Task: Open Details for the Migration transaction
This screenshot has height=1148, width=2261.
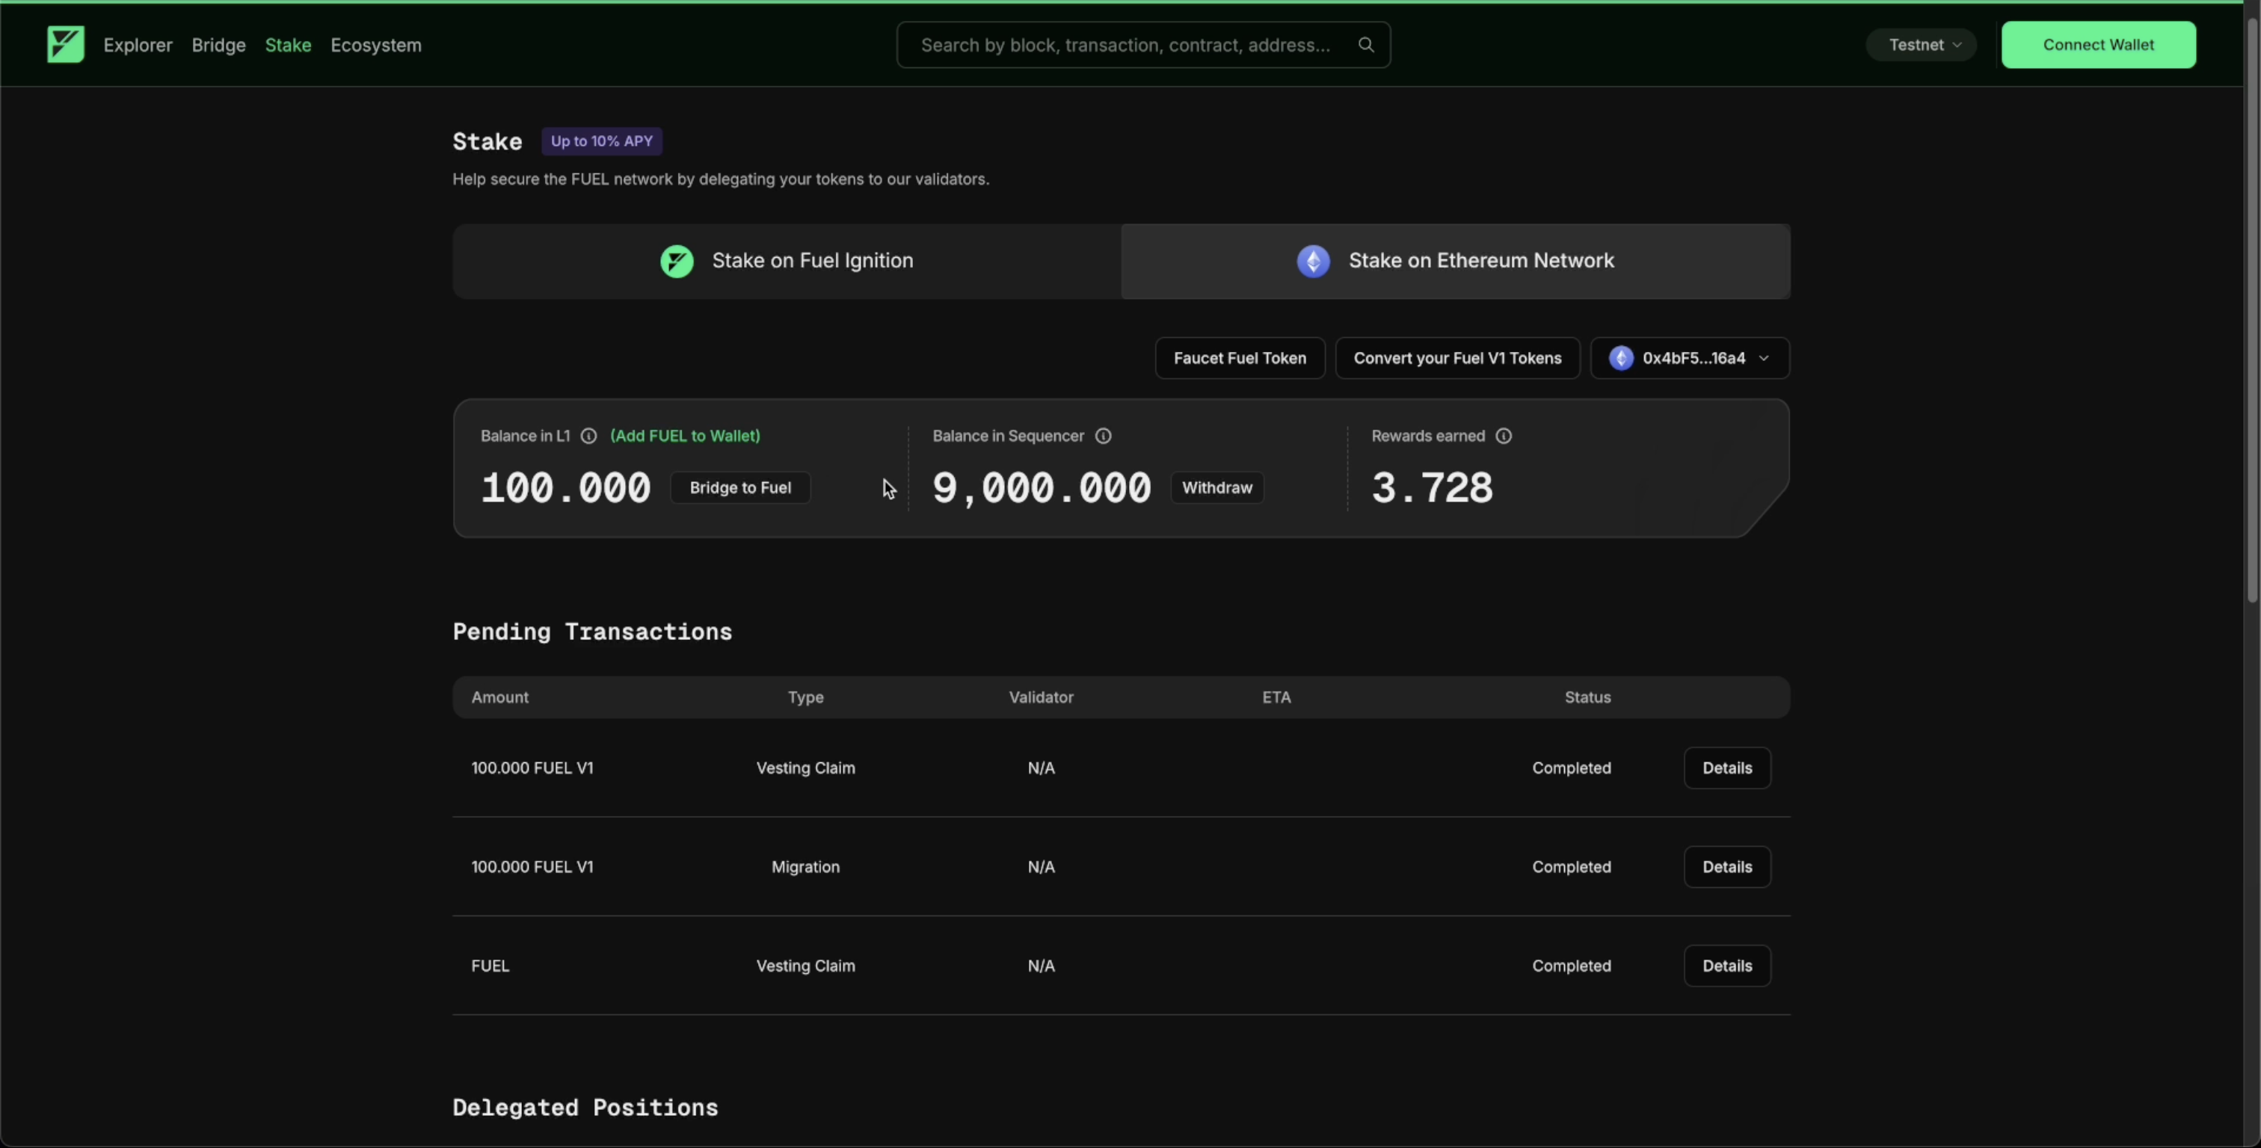Action: pos(1726,867)
